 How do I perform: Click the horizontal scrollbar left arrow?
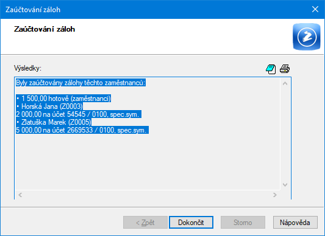[x=20, y=195]
